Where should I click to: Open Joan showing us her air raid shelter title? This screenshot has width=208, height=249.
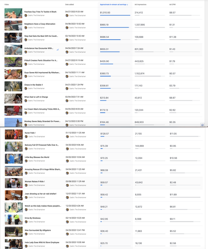(41, 194)
